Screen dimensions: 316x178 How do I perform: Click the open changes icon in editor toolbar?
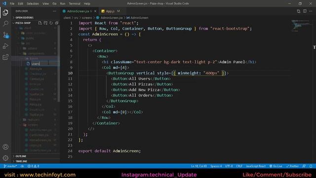(298, 11)
